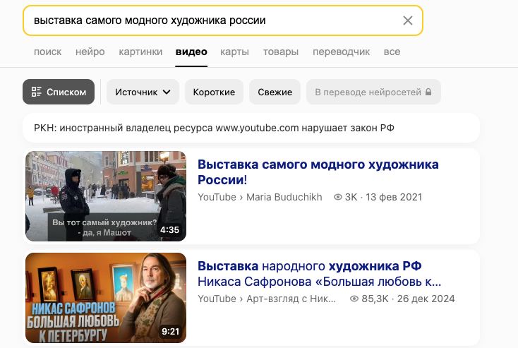The width and height of the screenshot is (518, 348).
Task: Open the Выставка самого модного художника России! link
Action: coord(318,172)
